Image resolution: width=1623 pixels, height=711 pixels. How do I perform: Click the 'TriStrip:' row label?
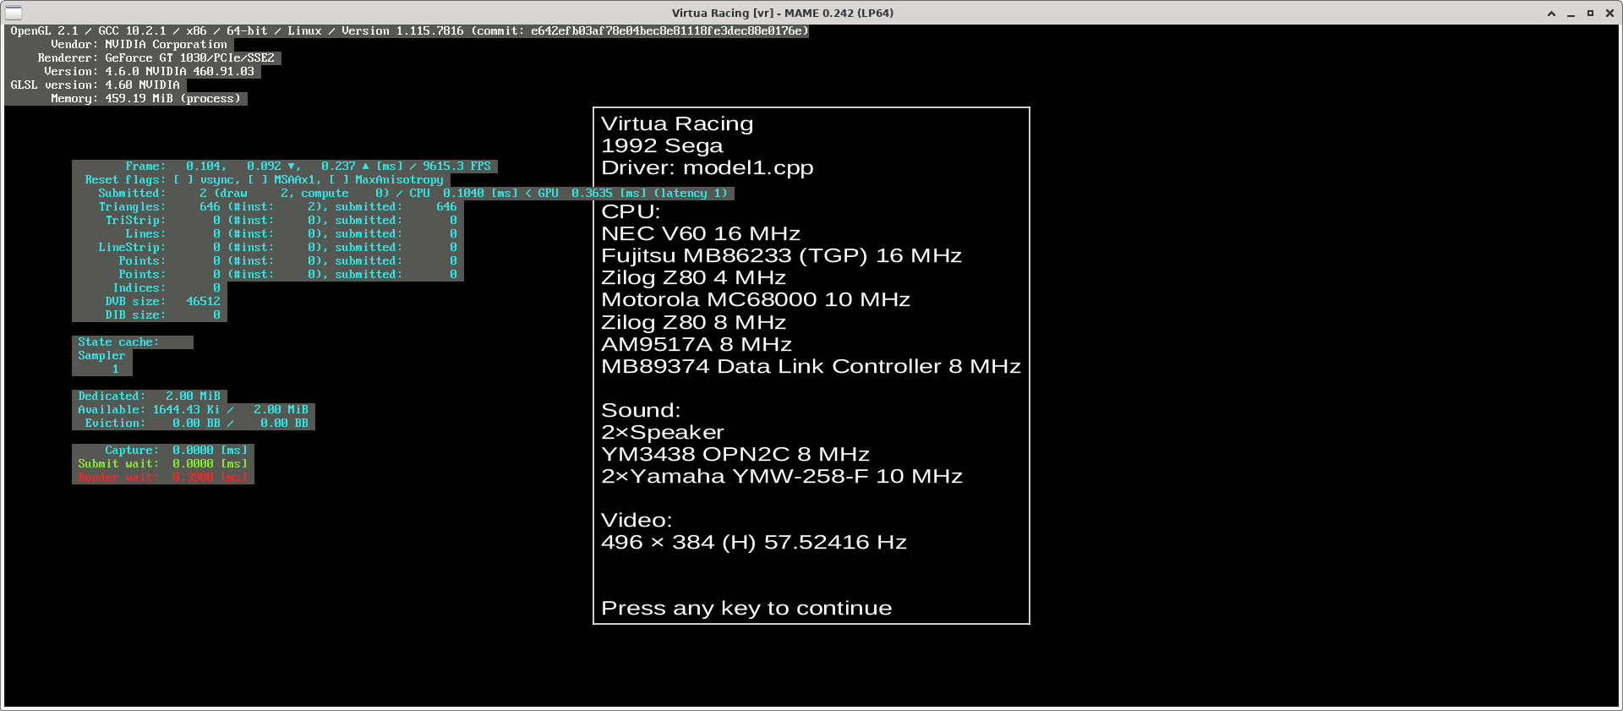tap(135, 221)
